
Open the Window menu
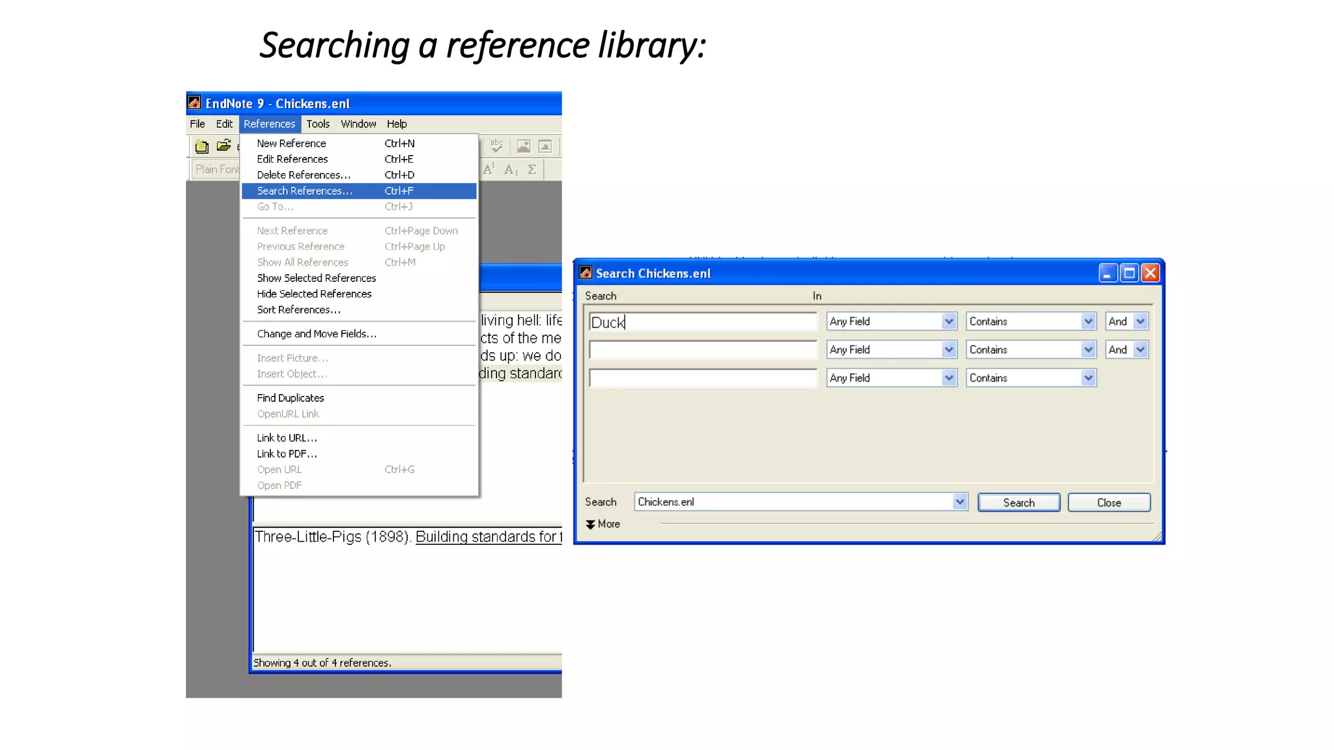pyautogui.click(x=358, y=124)
